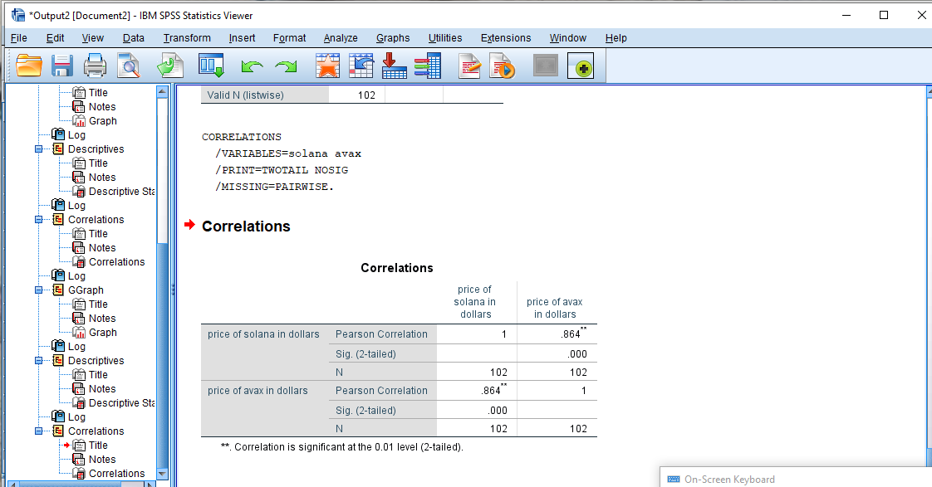This screenshot has height=487, width=932.
Task: Open the Help menu
Action: (616, 38)
